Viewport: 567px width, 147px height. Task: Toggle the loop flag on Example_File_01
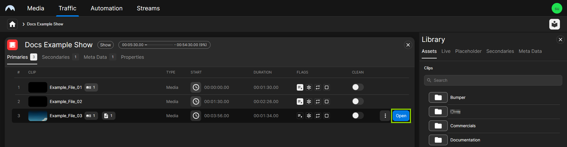[317, 87]
